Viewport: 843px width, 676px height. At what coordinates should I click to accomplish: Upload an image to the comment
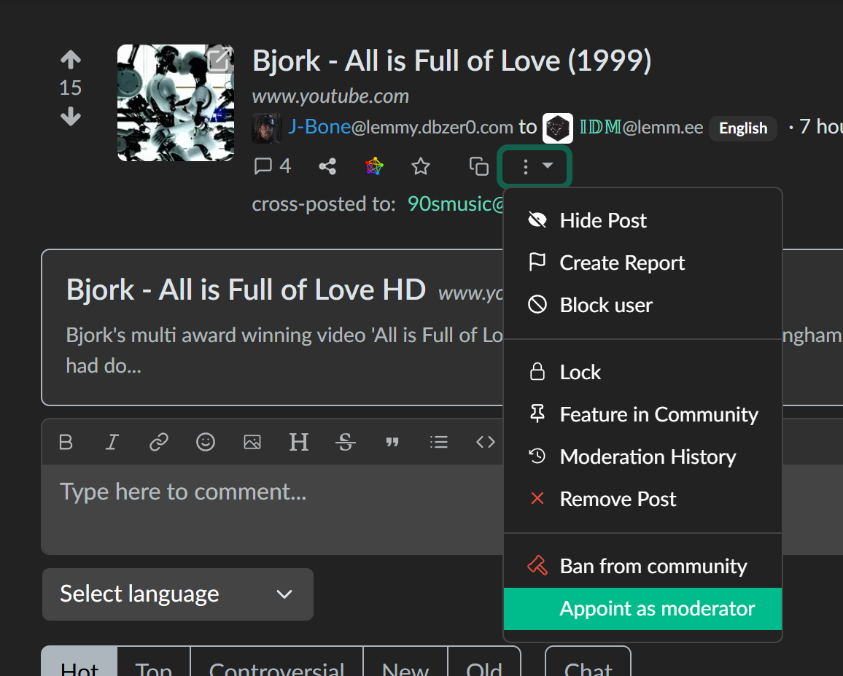[x=252, y=442]
